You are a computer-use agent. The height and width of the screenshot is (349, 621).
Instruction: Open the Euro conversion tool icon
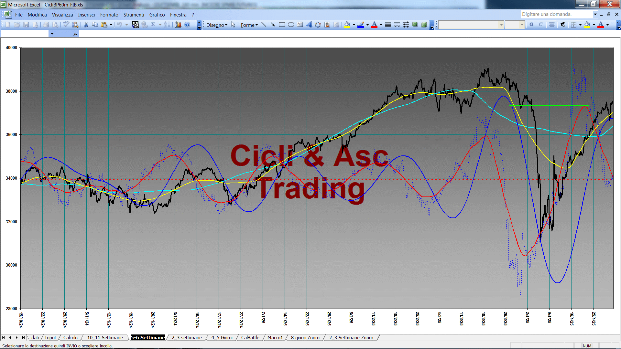[x=136, y=25]
